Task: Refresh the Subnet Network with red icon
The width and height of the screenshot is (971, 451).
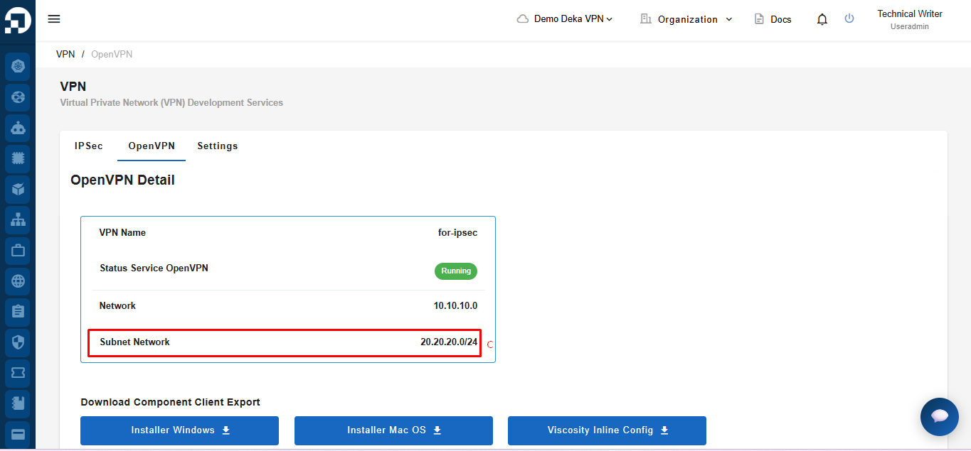Action: [490, 344]
